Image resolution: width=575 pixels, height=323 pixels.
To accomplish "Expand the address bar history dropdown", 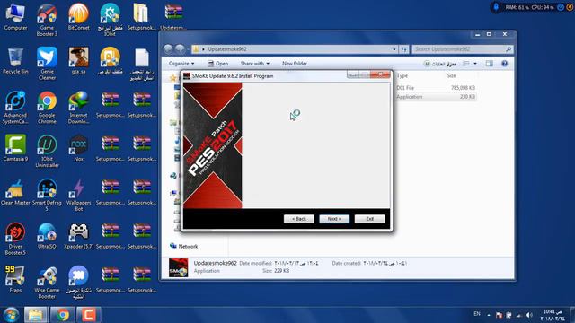I will (x=394, y=49).
